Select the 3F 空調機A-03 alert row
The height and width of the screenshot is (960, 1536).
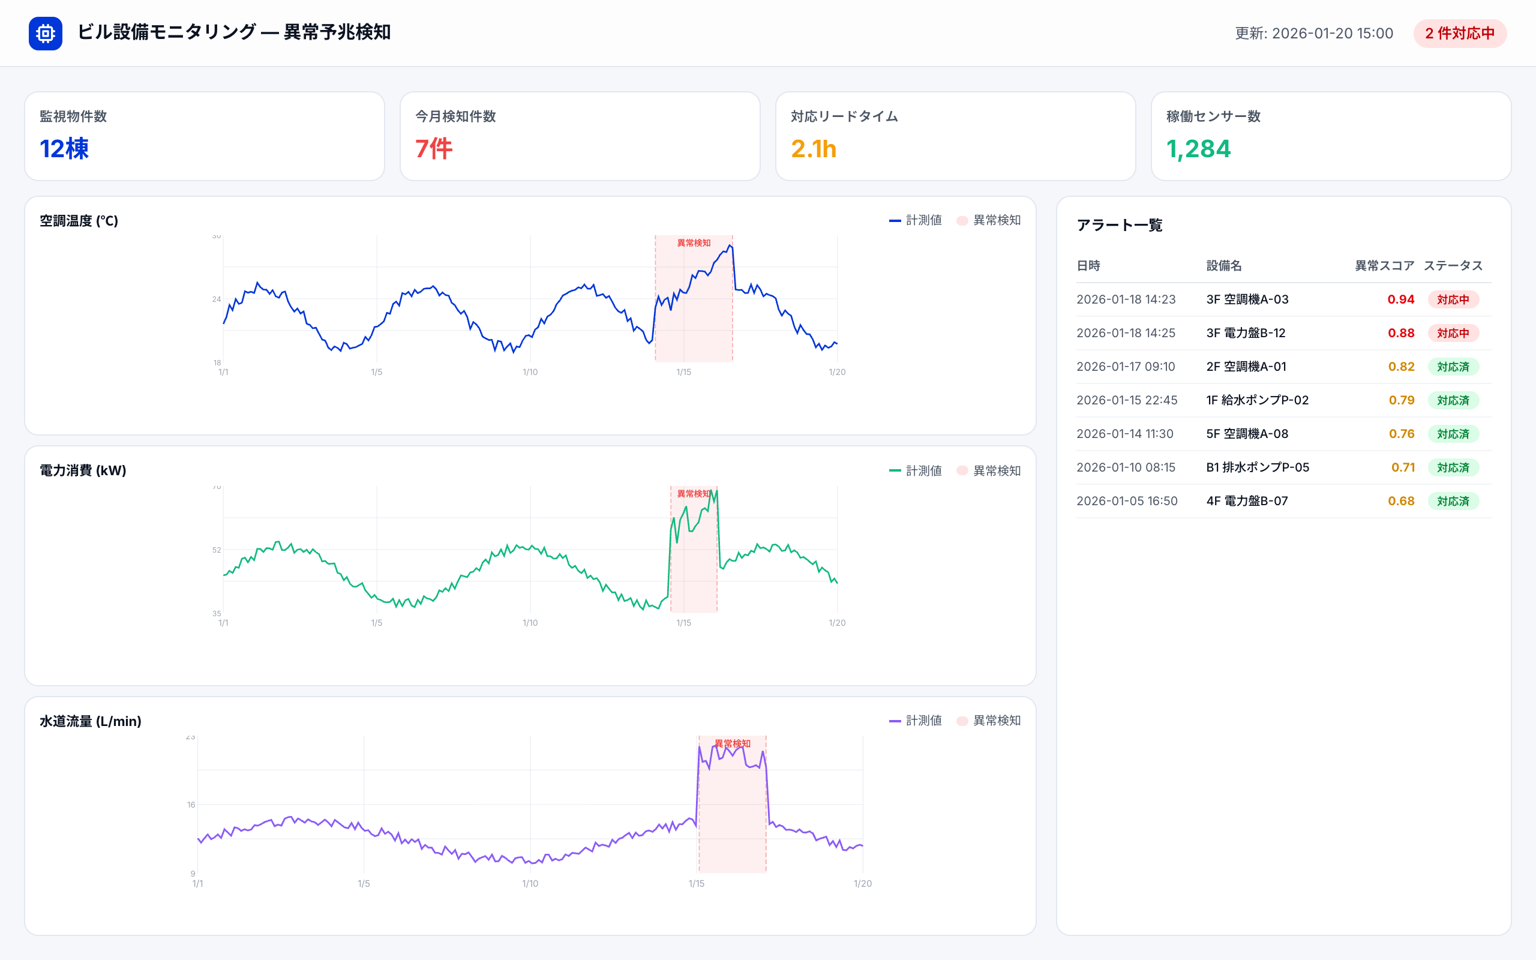1248,299
